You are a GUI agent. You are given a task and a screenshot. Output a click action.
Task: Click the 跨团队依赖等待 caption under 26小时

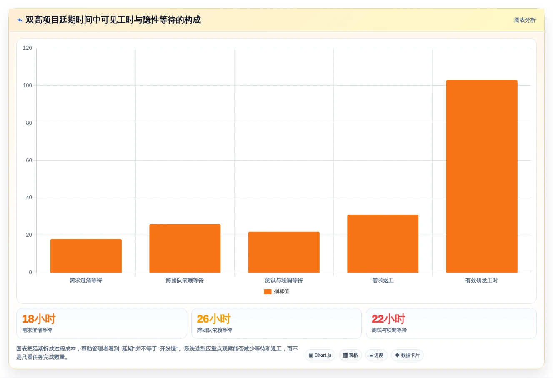click(215, 330)
